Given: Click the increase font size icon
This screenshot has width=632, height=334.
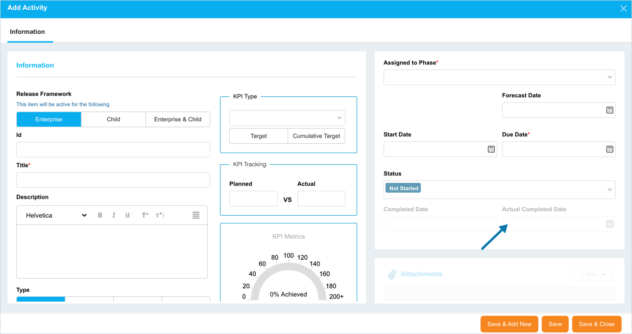Looking at the screenshot, I should coord(145,215).
